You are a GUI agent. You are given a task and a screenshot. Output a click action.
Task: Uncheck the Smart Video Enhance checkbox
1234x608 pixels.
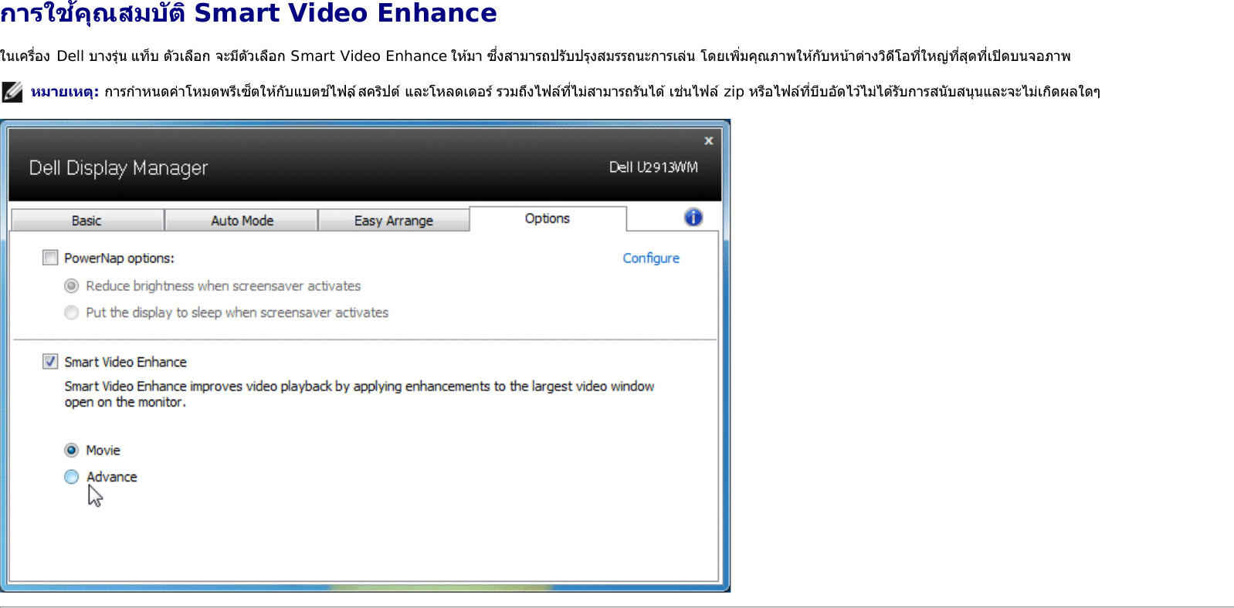[x=50, y=361]
